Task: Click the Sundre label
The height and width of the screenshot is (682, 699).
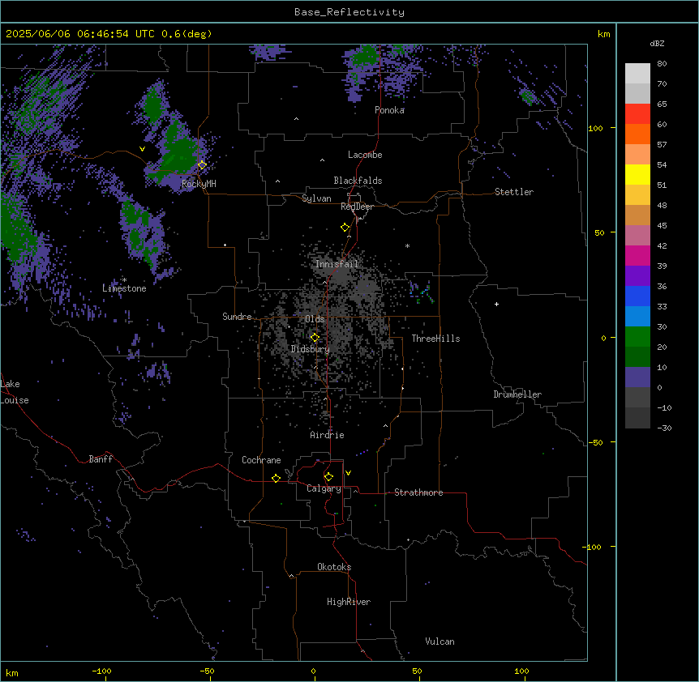Action: coord(237,317)
